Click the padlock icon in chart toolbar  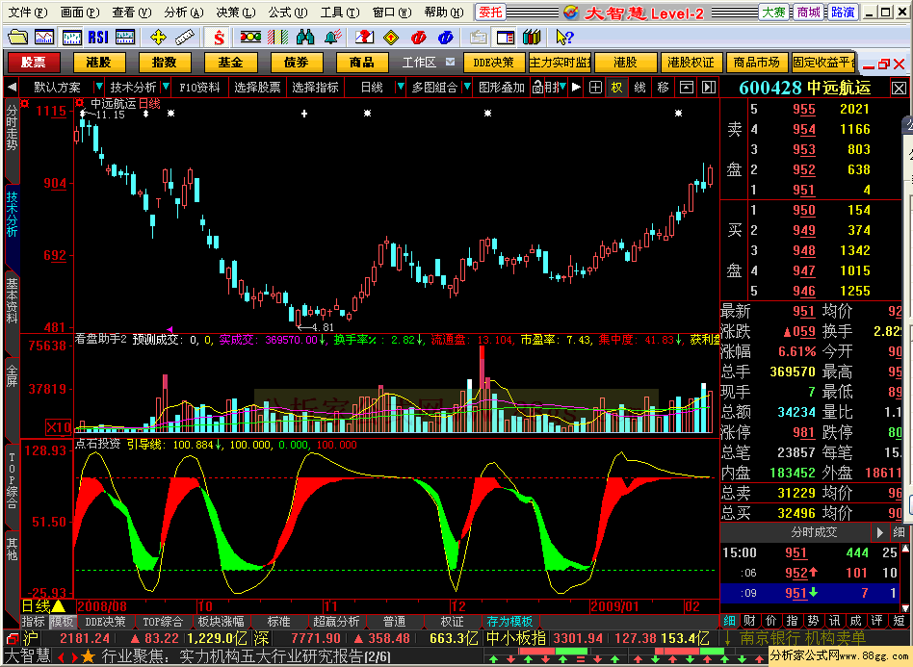pyautogui.click(x=538, y=88)
